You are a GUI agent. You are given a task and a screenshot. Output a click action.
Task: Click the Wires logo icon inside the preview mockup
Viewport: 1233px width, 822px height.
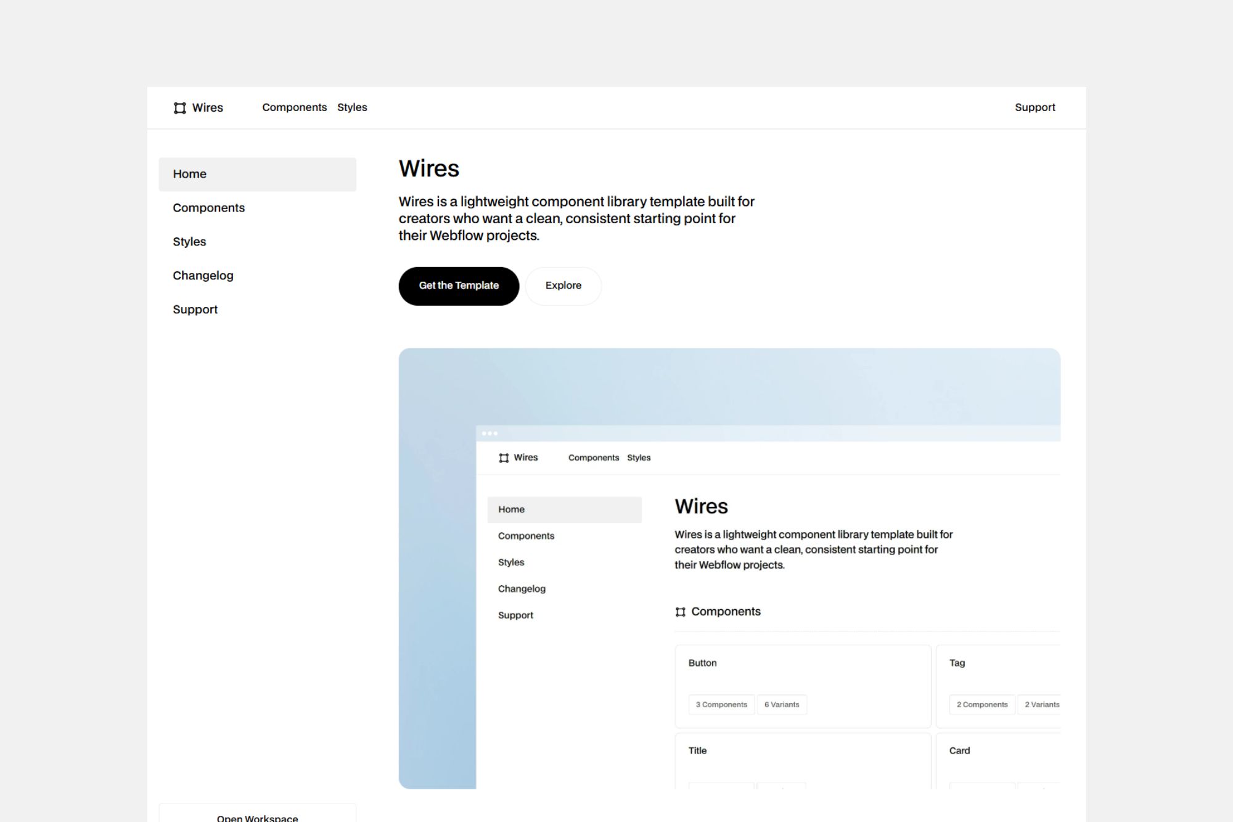click(x=504, y=458)
